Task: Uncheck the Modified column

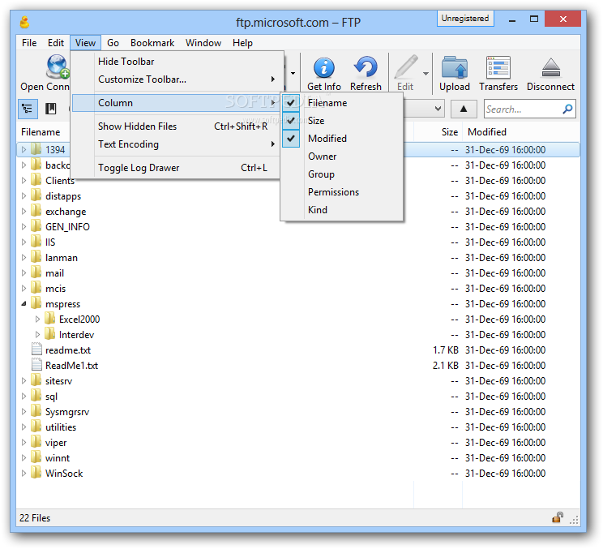Action: 291,138
